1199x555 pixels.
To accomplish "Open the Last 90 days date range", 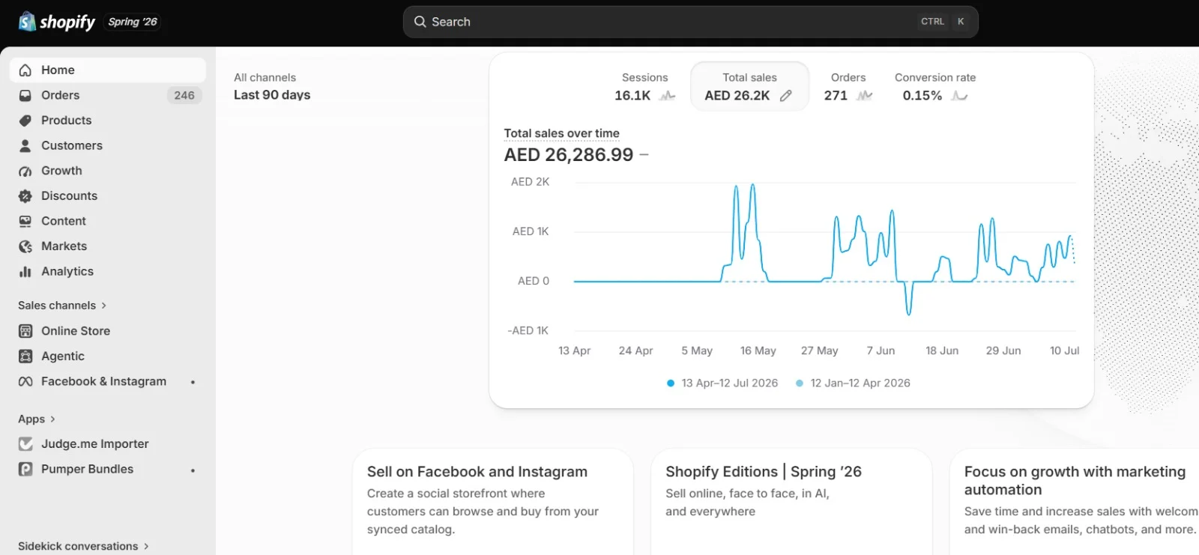I will (x=272, y=95).
